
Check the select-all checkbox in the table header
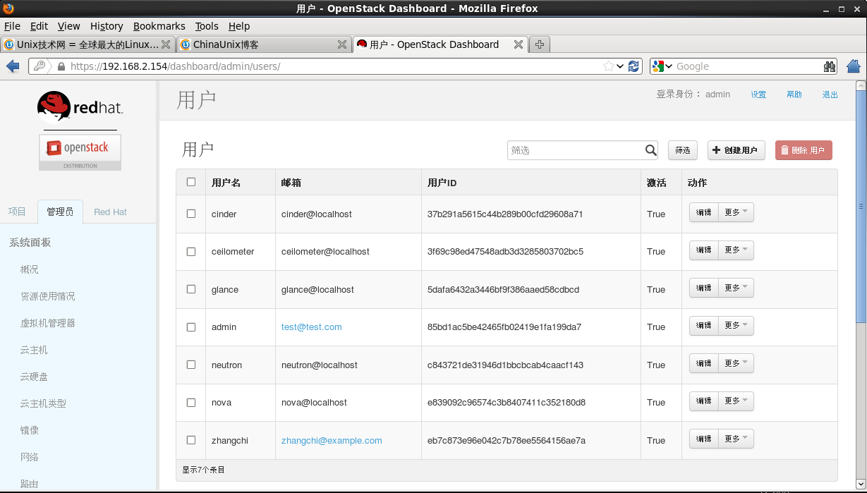pos(190,181)
